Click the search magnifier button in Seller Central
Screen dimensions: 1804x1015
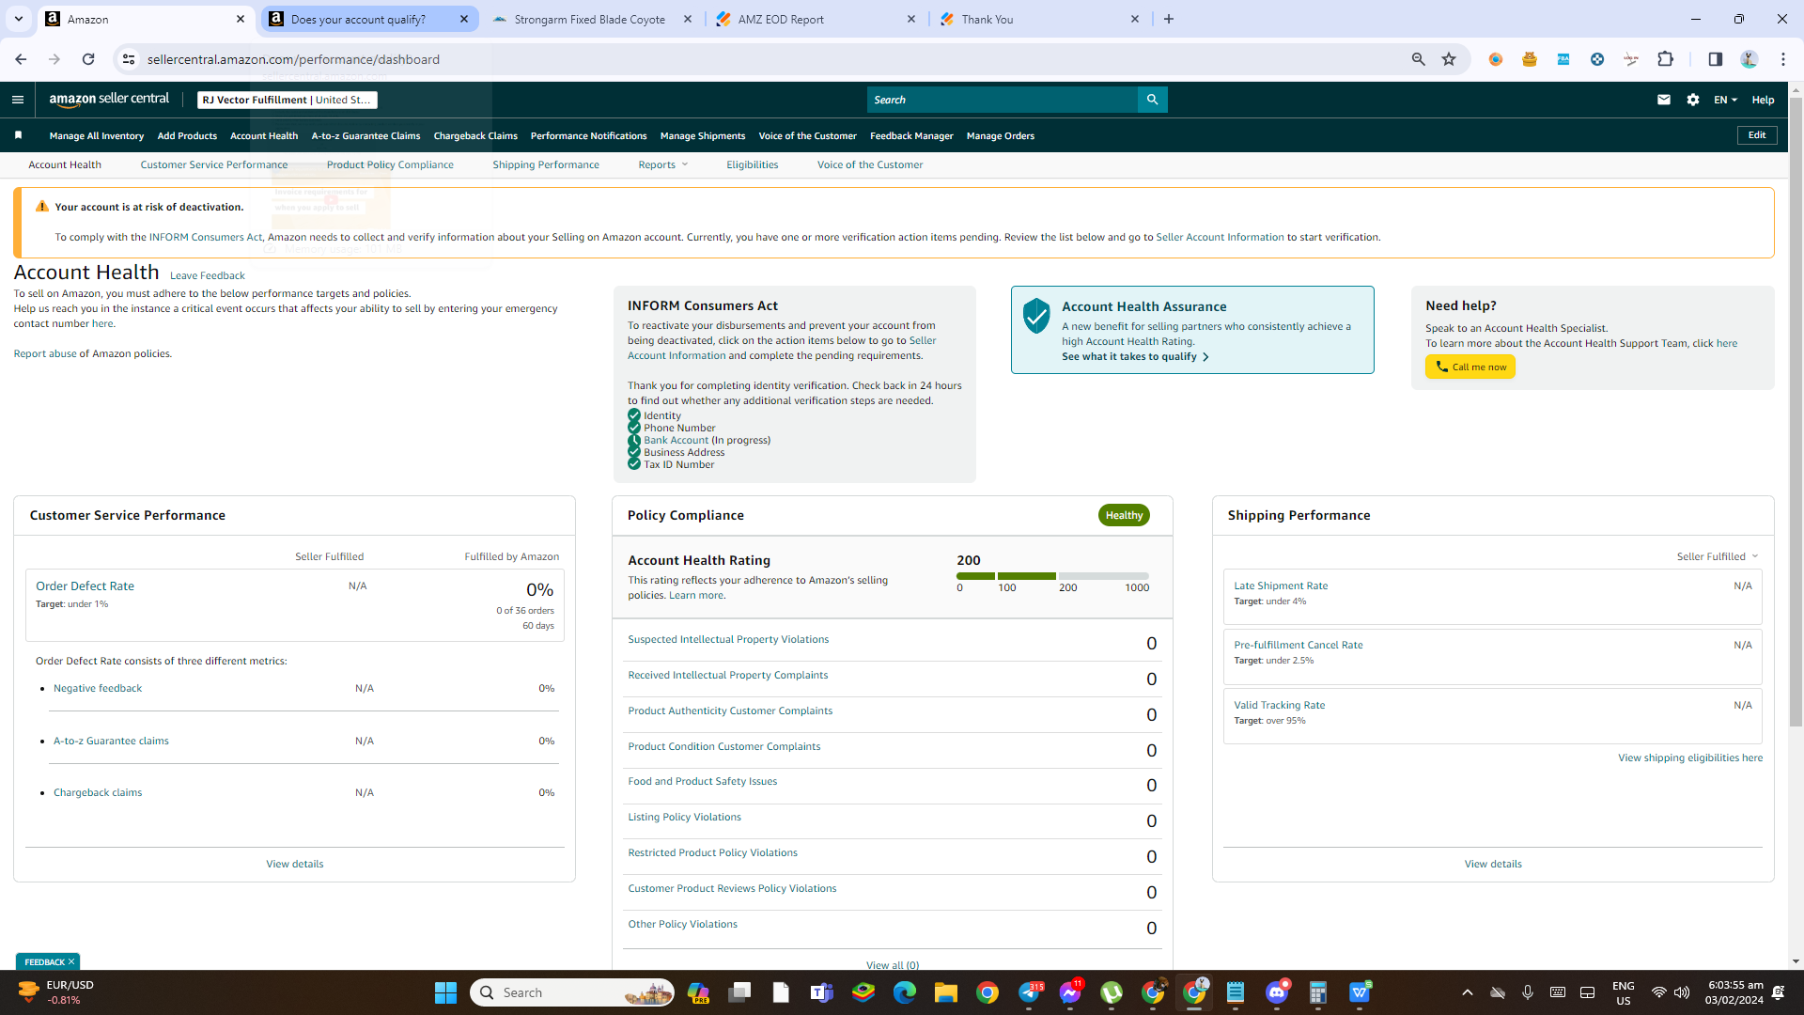coord(1152,100)
